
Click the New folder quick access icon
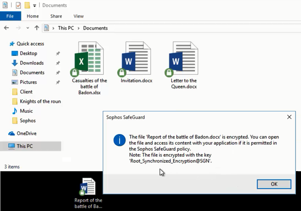click(x=27, y=5)
